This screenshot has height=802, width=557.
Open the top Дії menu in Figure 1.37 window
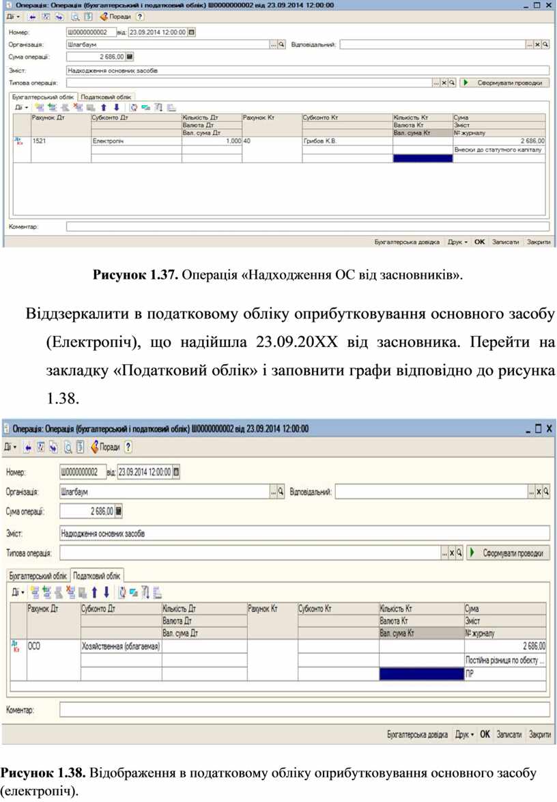[x=13, y=17]
